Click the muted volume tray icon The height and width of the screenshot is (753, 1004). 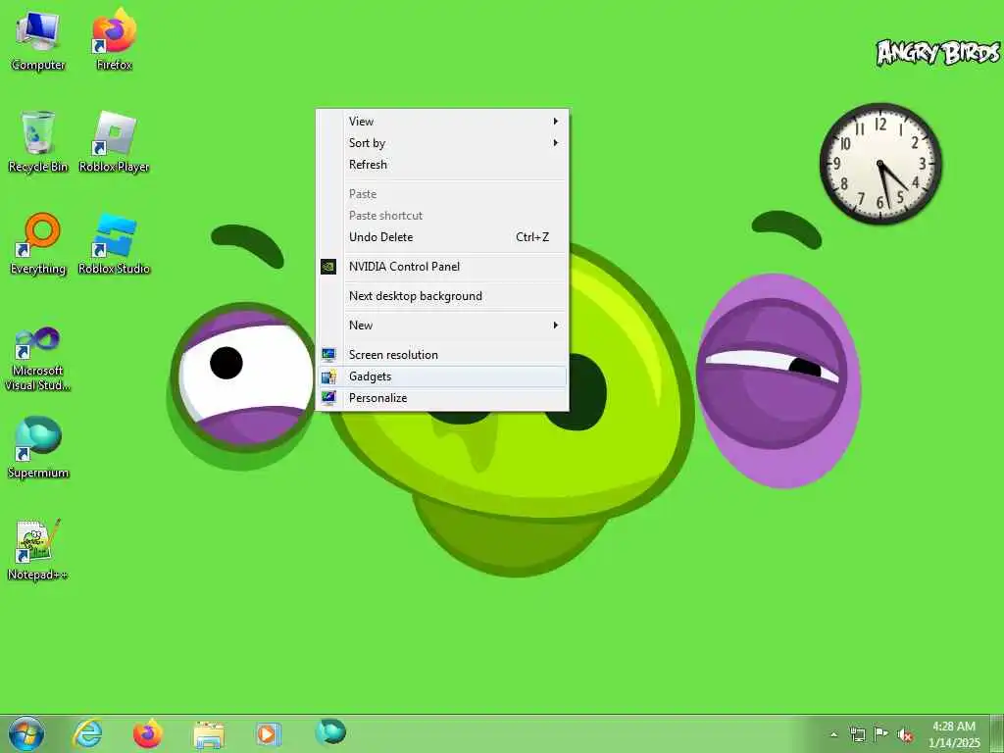click(905, 735)
